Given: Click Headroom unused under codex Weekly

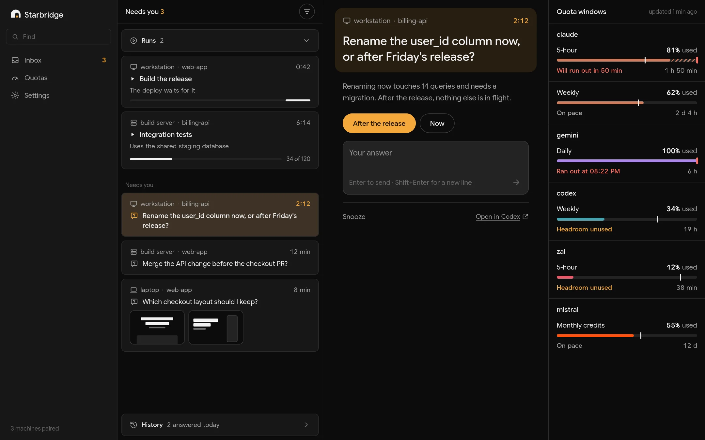Looking at the screenshot, I should click(x=584, y=229).
